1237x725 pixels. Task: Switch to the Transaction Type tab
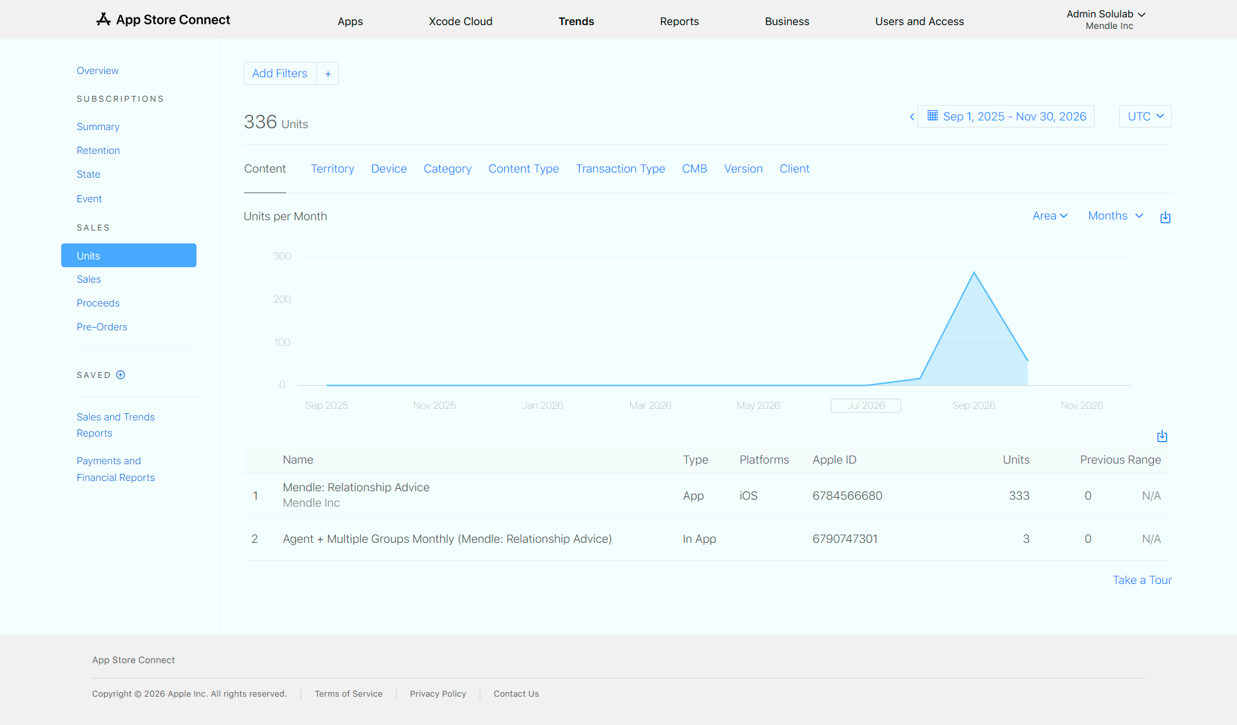pos(620,169)
